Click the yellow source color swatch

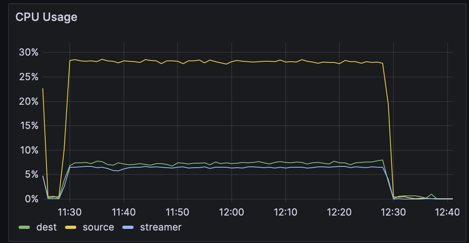(x=71, y=228)
